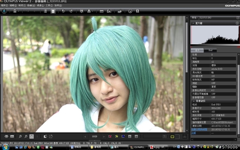Image resolution: width=240 pixels, height=150 pixels.
Task: Click the print icon in toolbar
Action: [89, 11]
